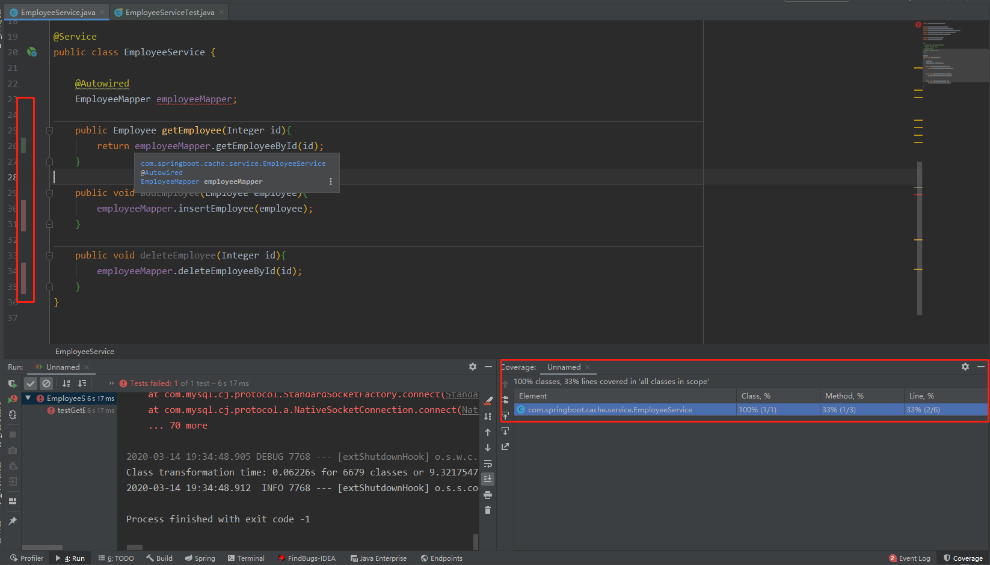The image size is (990, 565).
Task: Open the Spring tool window
Action: point(200,558)
